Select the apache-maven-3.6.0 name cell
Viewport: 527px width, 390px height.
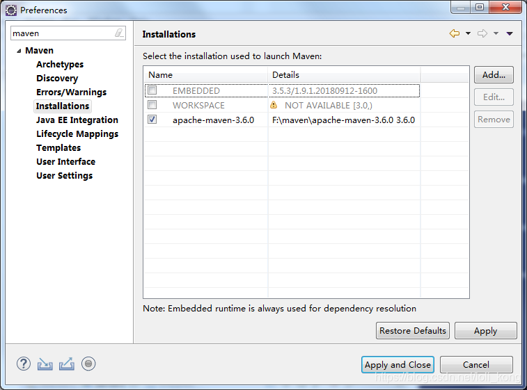coord(214,120)
